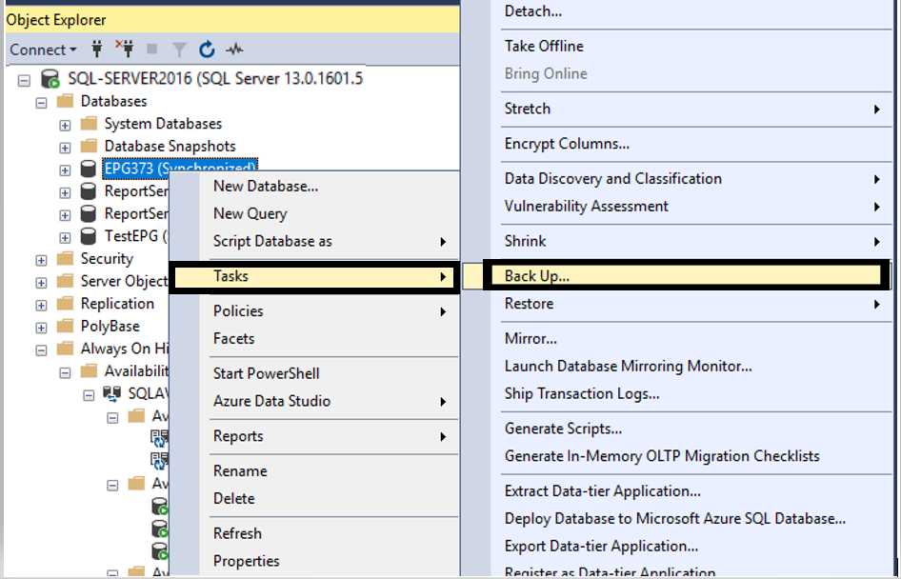Click the SQLAV availability group icon
The height and width of the screenshot is (579, 901).
pyautogui.click(x=111, y=393)
